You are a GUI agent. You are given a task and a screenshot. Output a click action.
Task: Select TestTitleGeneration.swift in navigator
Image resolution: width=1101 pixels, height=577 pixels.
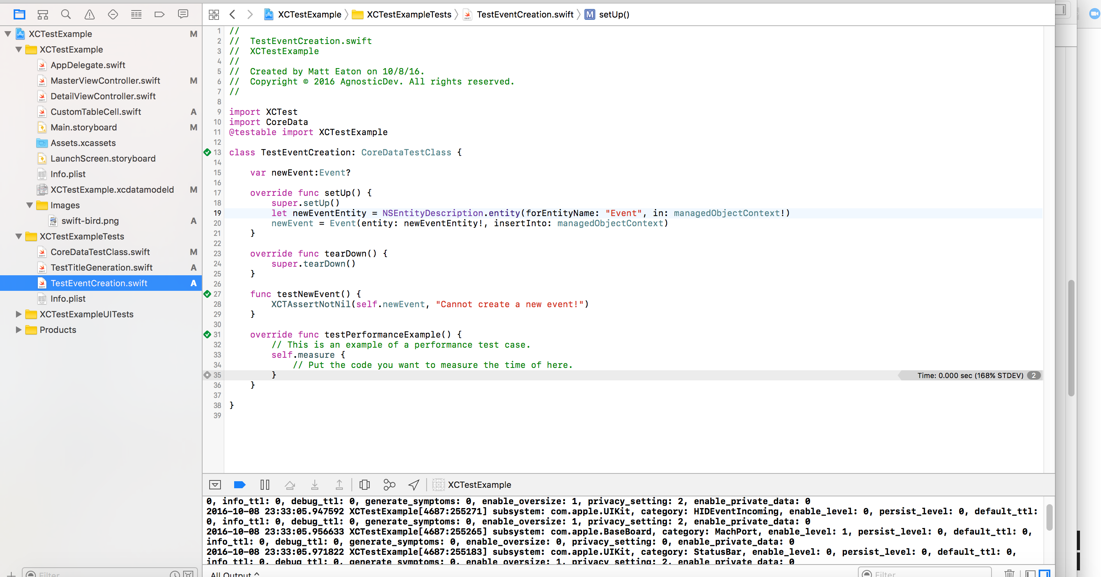pyautogui.click(x=101, y=267)
